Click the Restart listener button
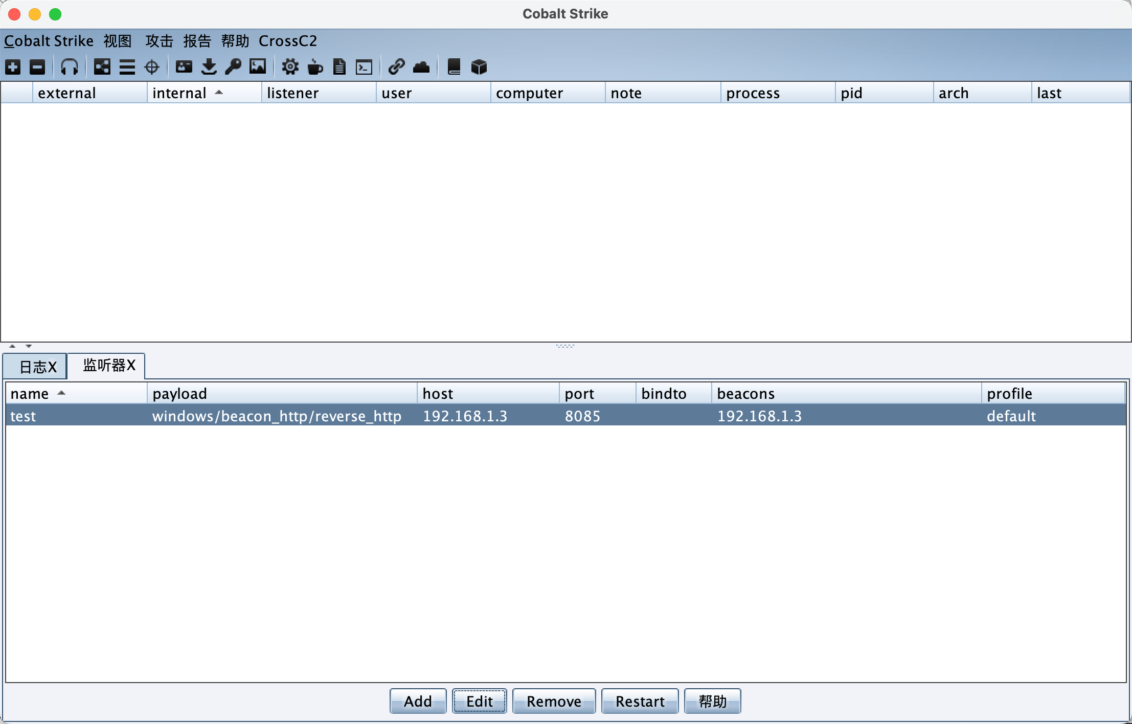Viewport: 1132px width, 724px height. coord(640,701)
